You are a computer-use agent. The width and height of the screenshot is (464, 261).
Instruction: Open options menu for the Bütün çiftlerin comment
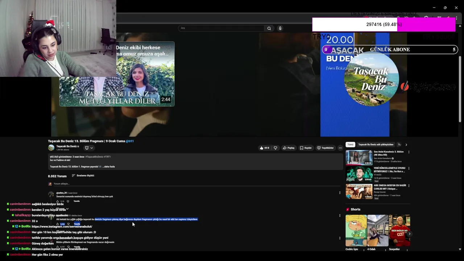340,238
